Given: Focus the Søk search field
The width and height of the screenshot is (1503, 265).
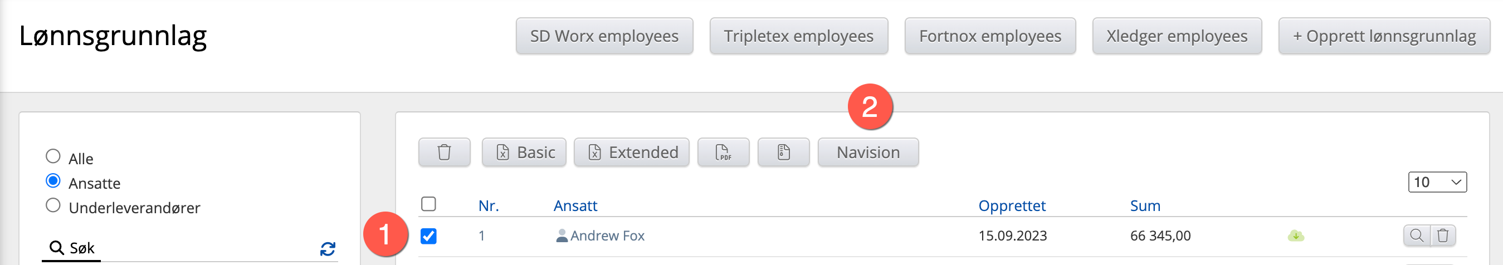Looking at the screenshot, I should point(193,249).
